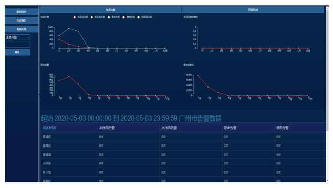
Task: Toggle the 取水告警 legend marker
Action: pos(109,17)
